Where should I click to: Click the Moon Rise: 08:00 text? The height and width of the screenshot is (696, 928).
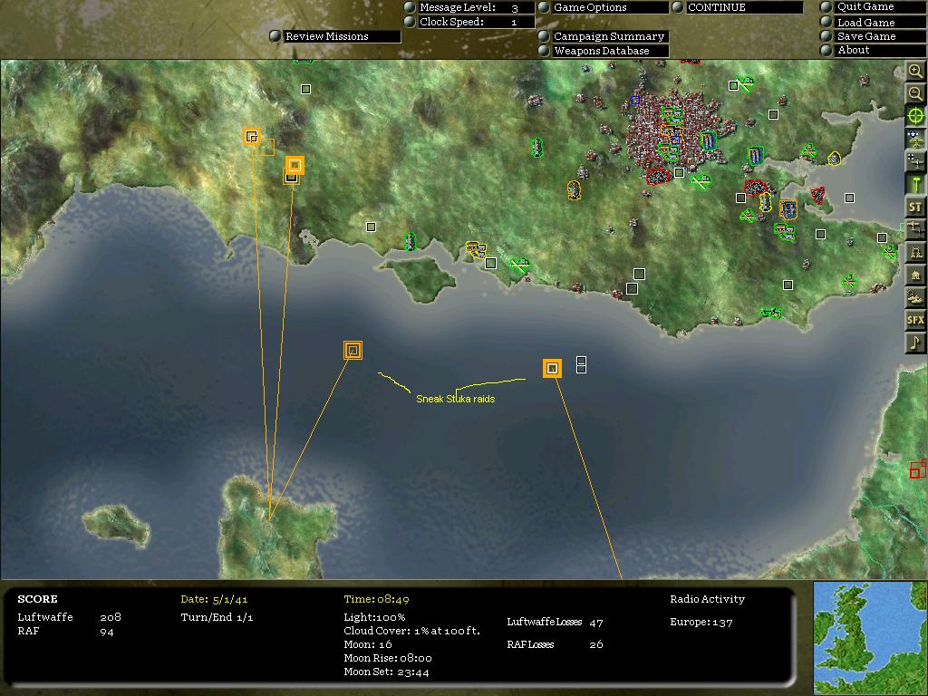pos(388,658)
